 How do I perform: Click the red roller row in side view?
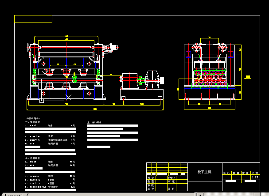209,77
